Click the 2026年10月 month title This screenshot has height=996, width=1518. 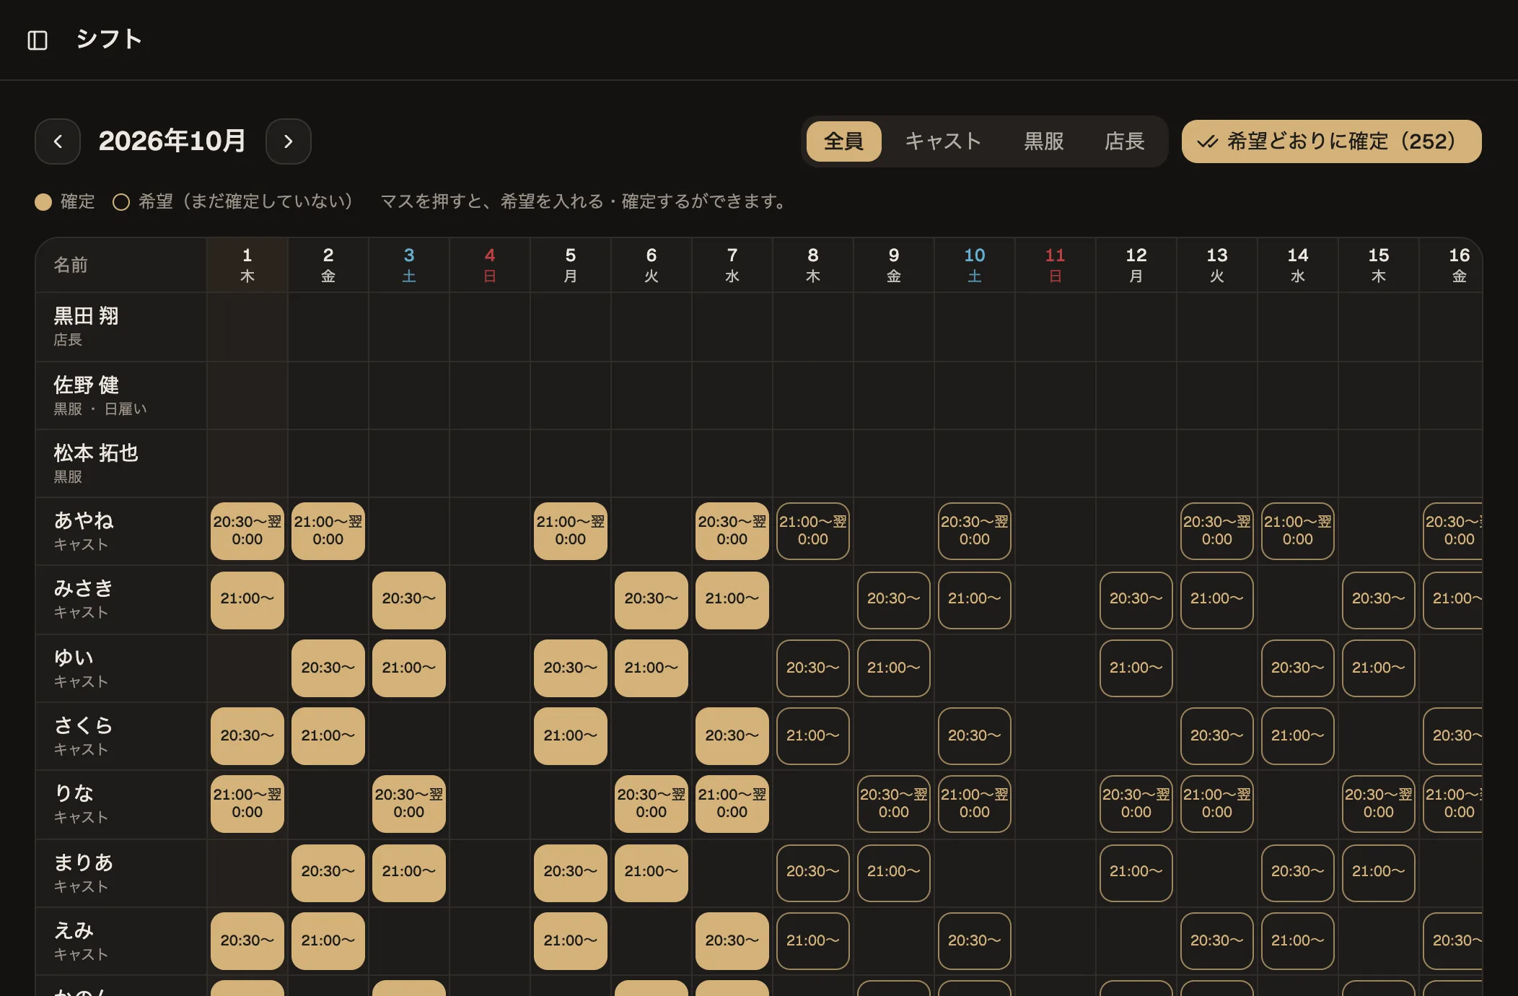(x=172, y=141)
